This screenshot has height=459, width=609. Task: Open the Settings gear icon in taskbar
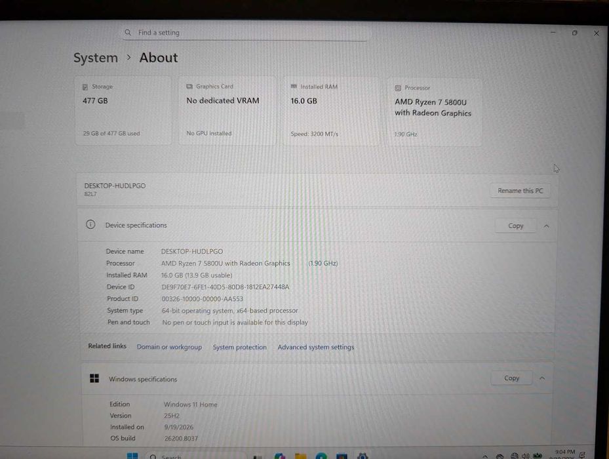362,456
